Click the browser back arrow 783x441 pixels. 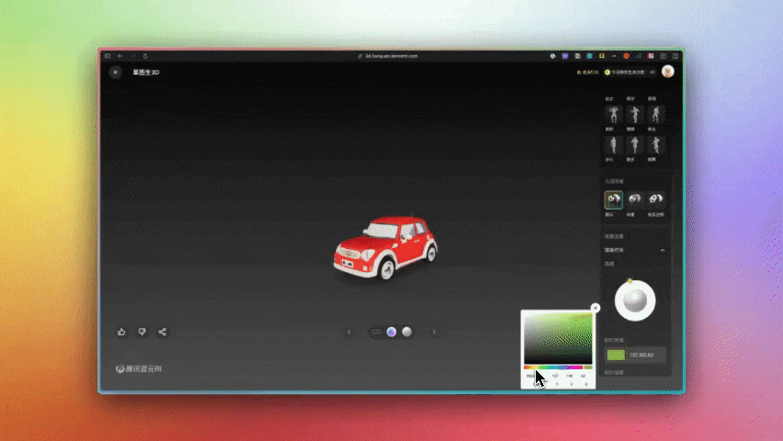pyautogui.click(x=119, y=56)
